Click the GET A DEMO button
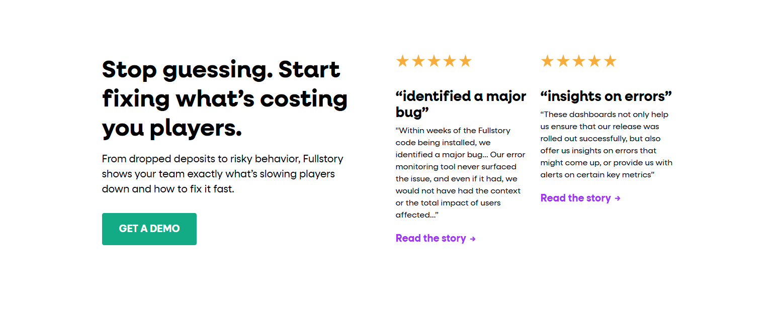The image size is (775, 318). coord(149,229)
